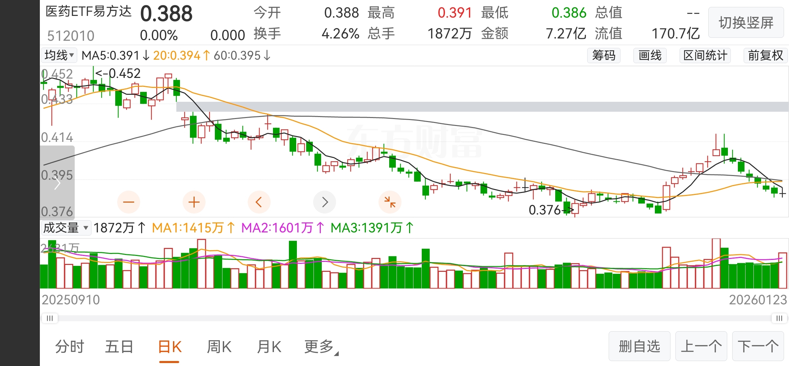Click the left handle of the date range slider

50,318
